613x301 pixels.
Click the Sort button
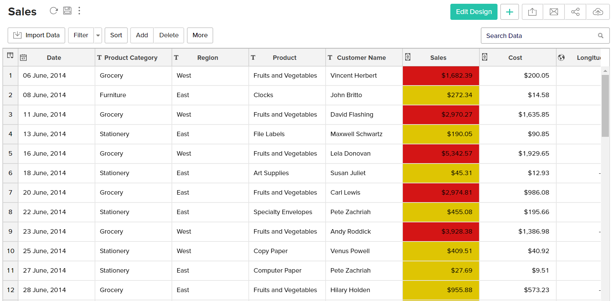116,36
